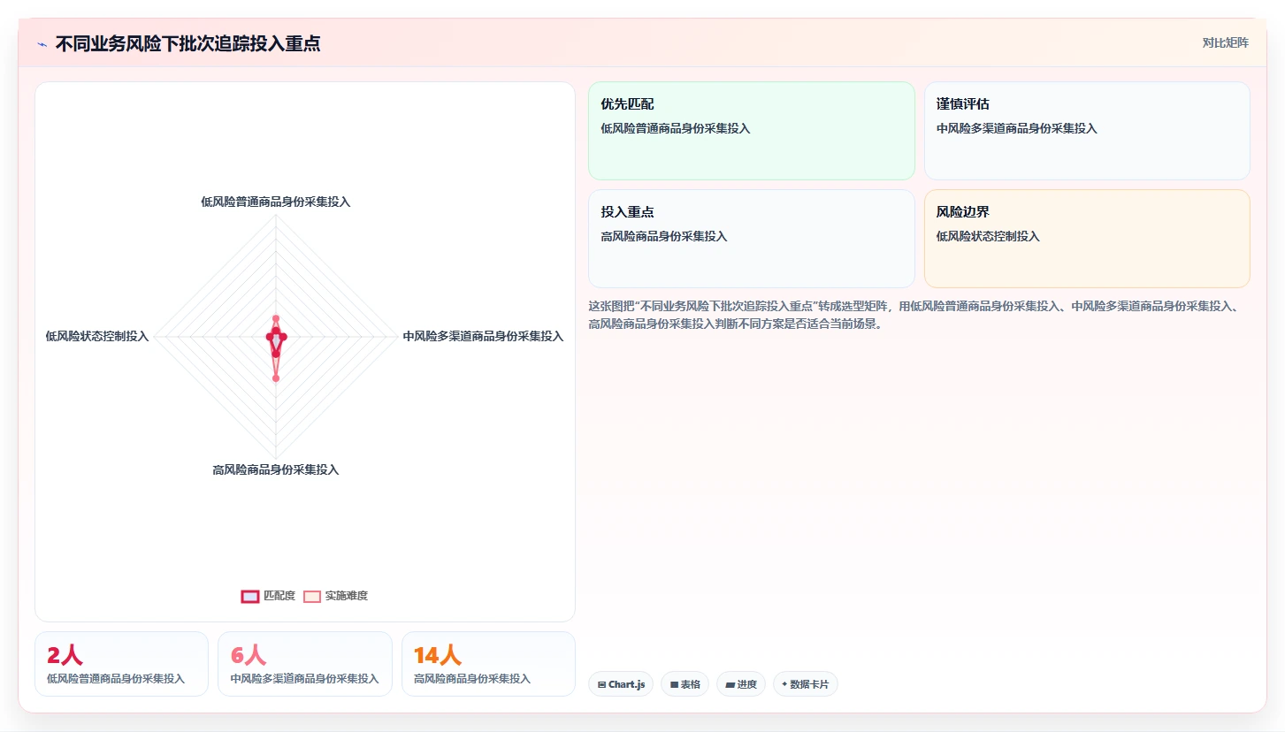Click the radar axis label 低风险状态控制投入
Image resolution: width=1285 pixels, height=732 pixels.
[97, 336]
